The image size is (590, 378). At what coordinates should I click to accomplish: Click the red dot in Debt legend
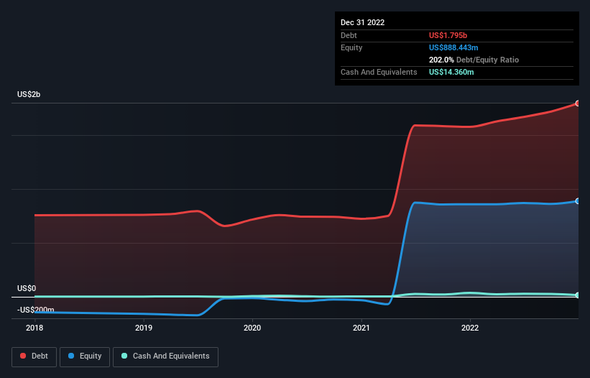(x=23, y=356)
